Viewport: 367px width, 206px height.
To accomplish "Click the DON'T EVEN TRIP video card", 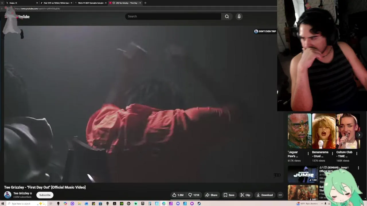I will pos(265,31).
